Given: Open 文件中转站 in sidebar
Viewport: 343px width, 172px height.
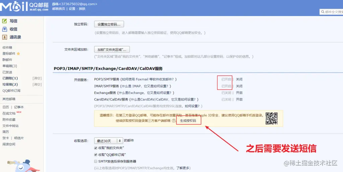Looking at the screenshot, I should pos(10,126).
